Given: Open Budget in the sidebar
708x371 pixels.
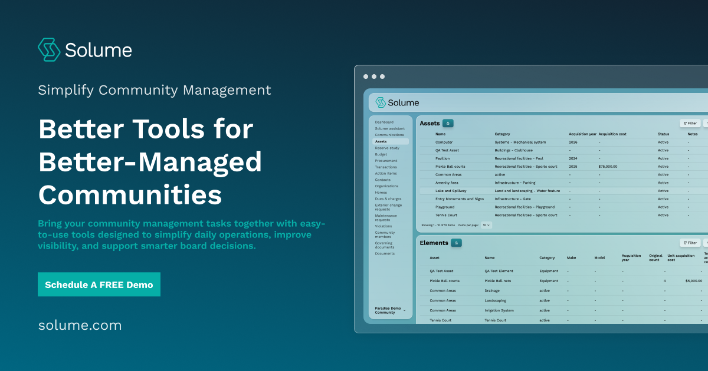Looking at the screenshot, I should pos(381,154).
